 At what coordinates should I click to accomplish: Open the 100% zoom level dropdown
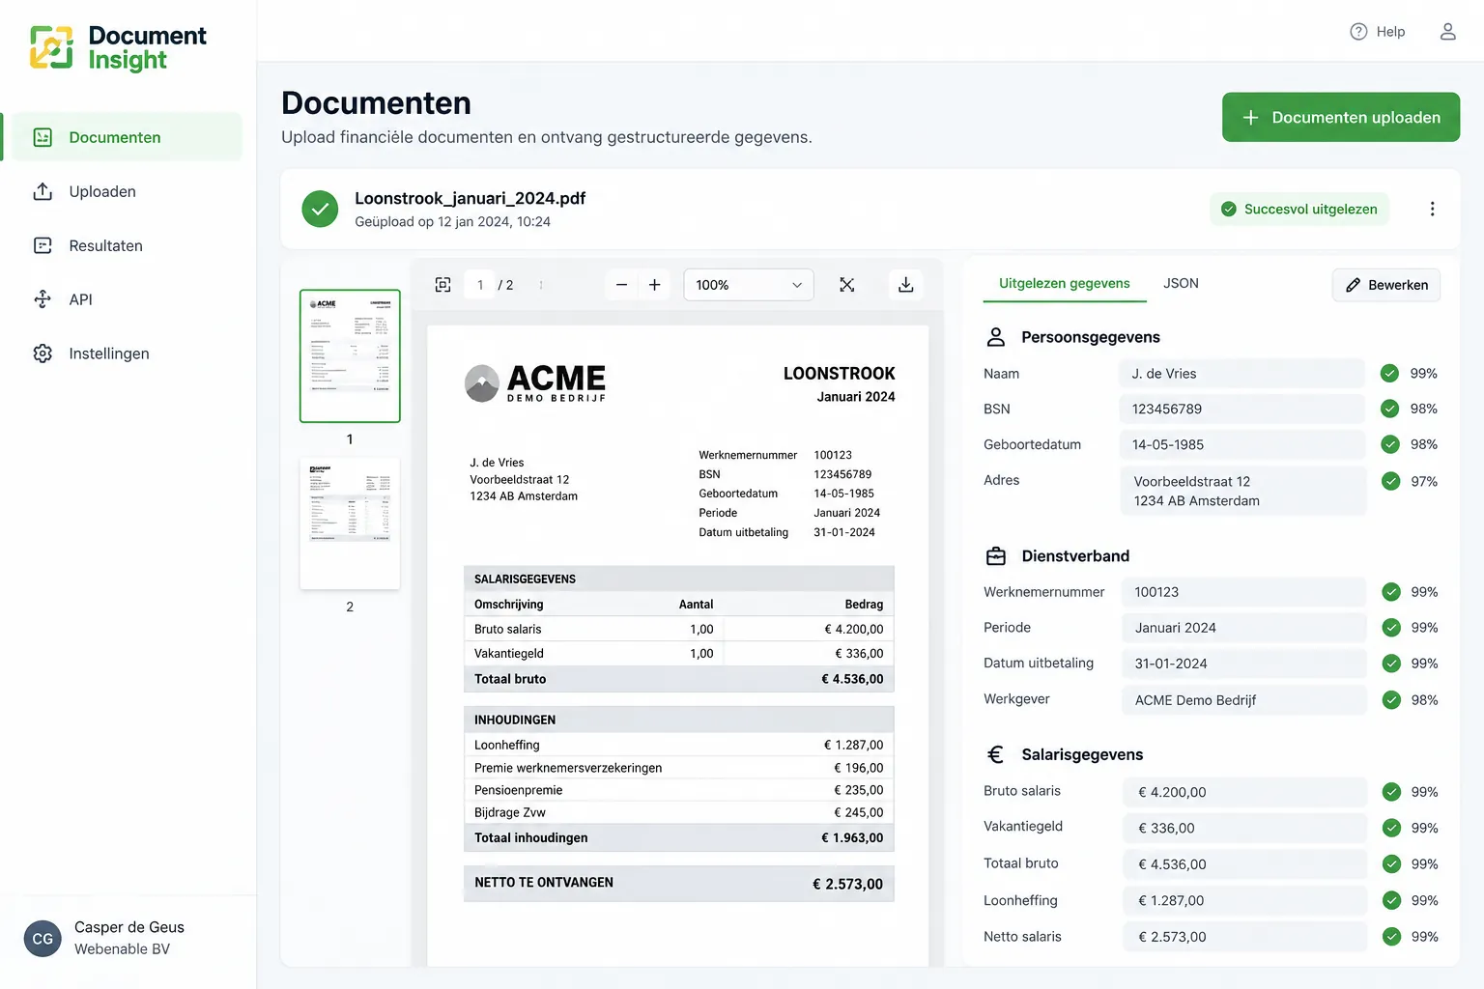(749, 285)
